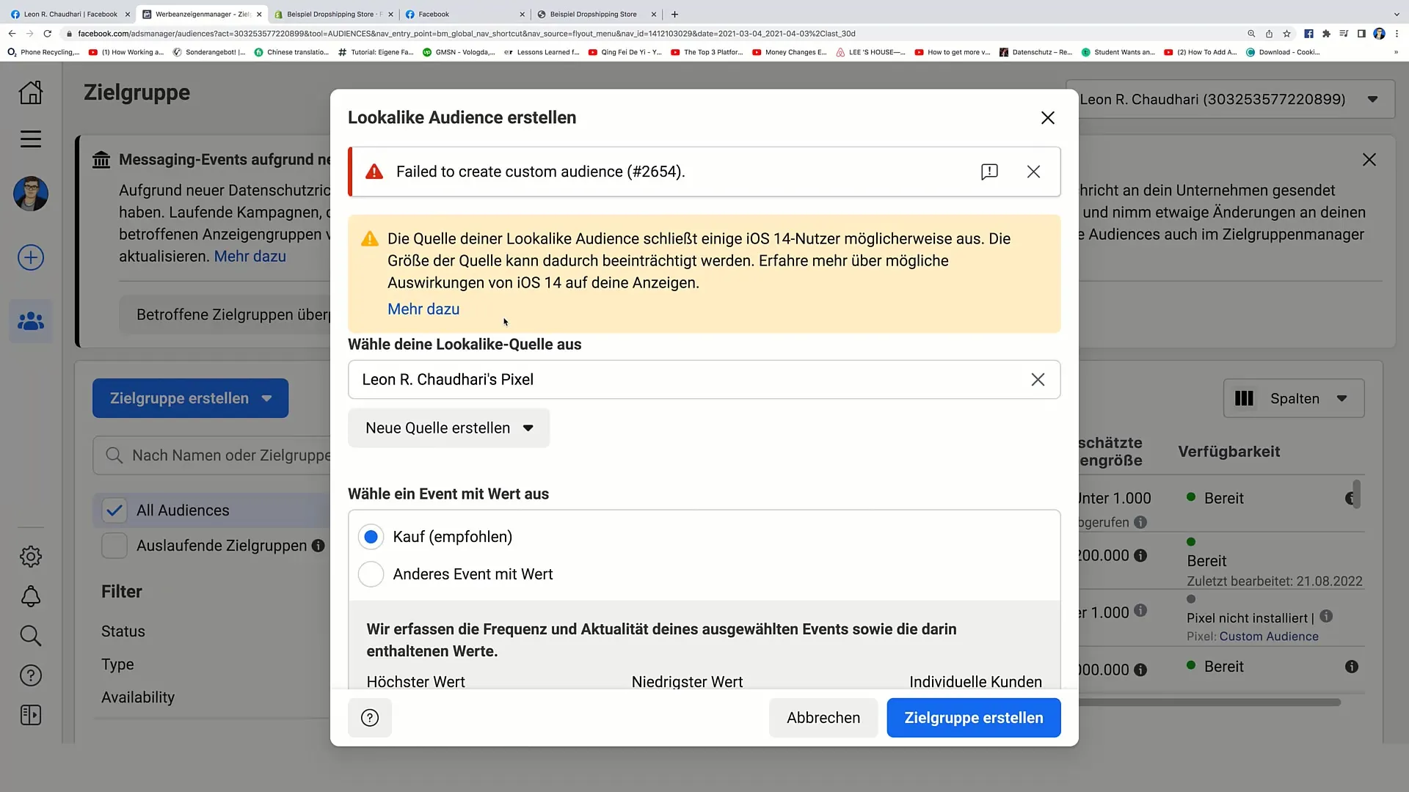Open Mehr dazu link in iOS 14 warning

click(x=423, y=309)
